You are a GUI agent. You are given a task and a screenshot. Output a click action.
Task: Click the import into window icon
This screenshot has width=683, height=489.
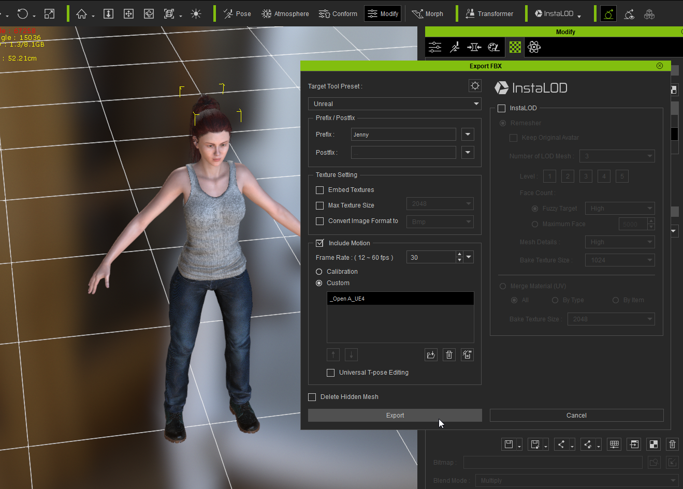634,444
